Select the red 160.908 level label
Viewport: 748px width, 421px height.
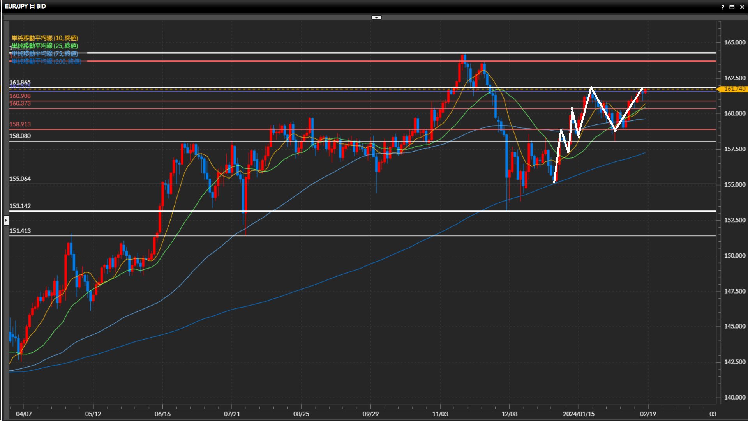20,96
